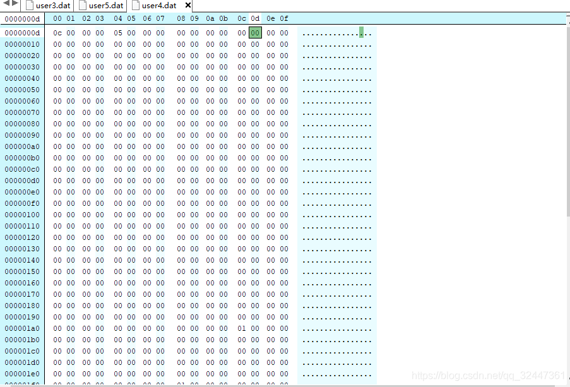Select address 000000b0

[22, 158]
